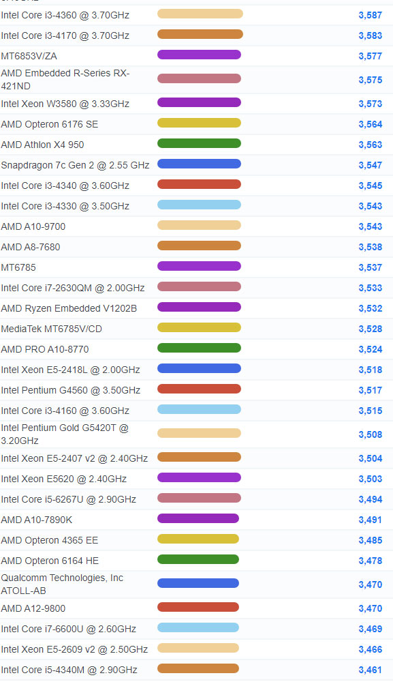Click the 3,461 score value

[371, 670]
